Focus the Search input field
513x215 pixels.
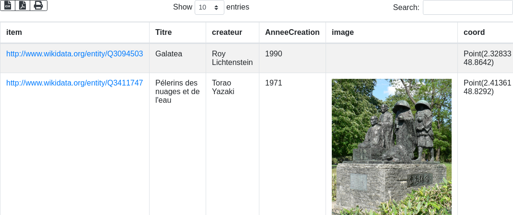[467, 7]
